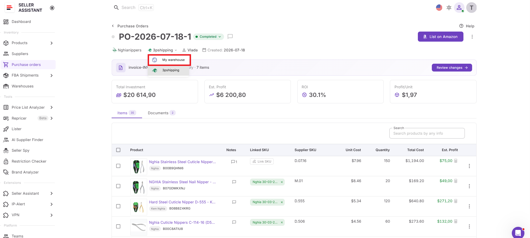Toggle the select-all checkbox in table header
This screenshot has height=238, width=530.
[118, 150]
